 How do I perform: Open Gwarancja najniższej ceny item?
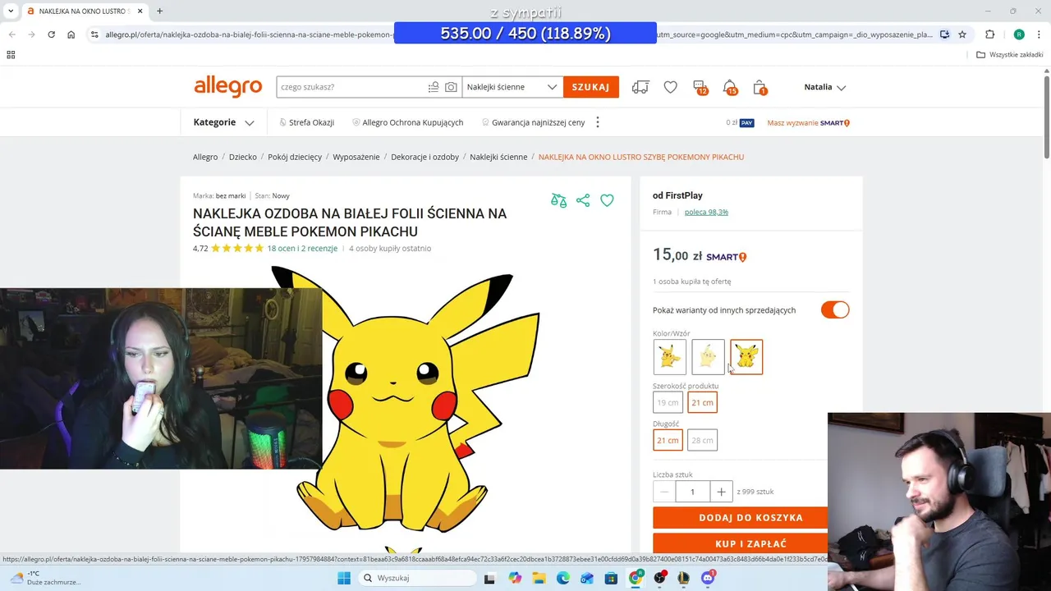533,122
